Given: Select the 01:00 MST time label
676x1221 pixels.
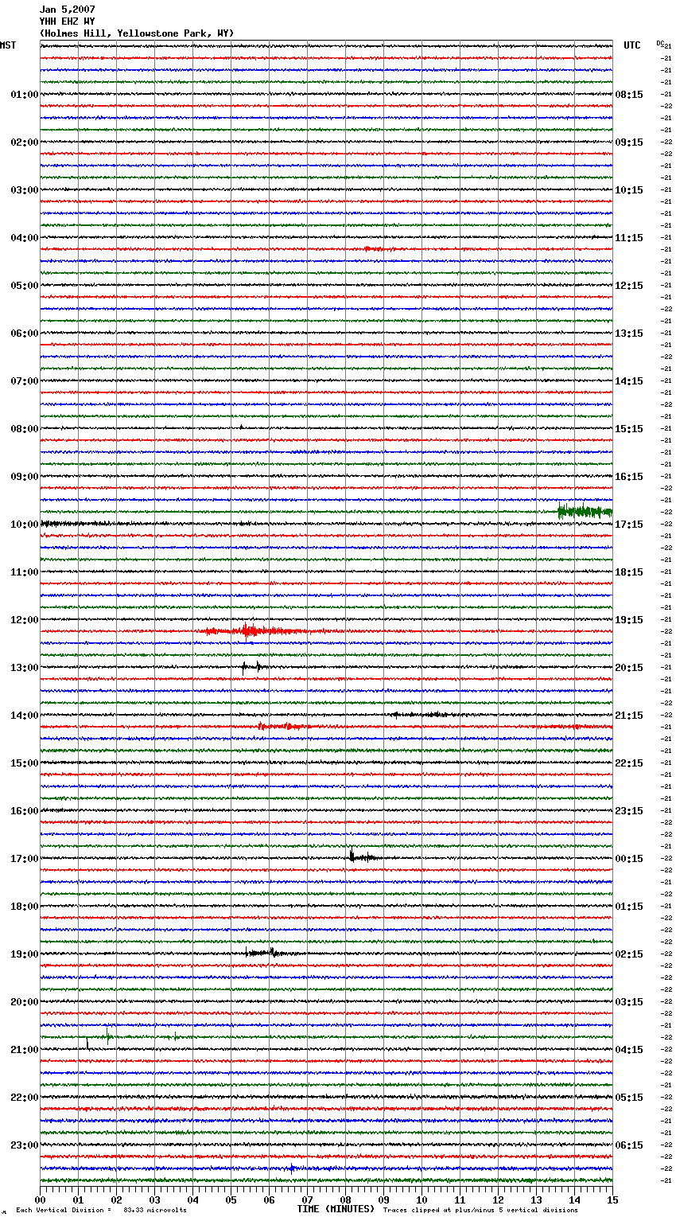Looking at the screenshot, I should click(x=25, y=95).
